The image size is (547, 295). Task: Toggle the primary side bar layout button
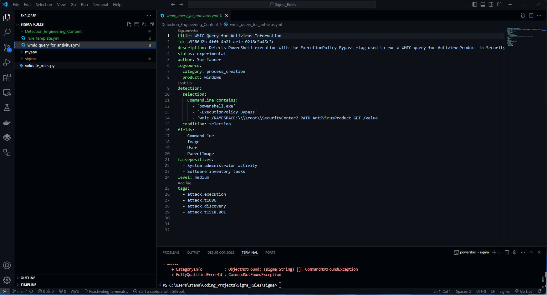click(475, 4)
